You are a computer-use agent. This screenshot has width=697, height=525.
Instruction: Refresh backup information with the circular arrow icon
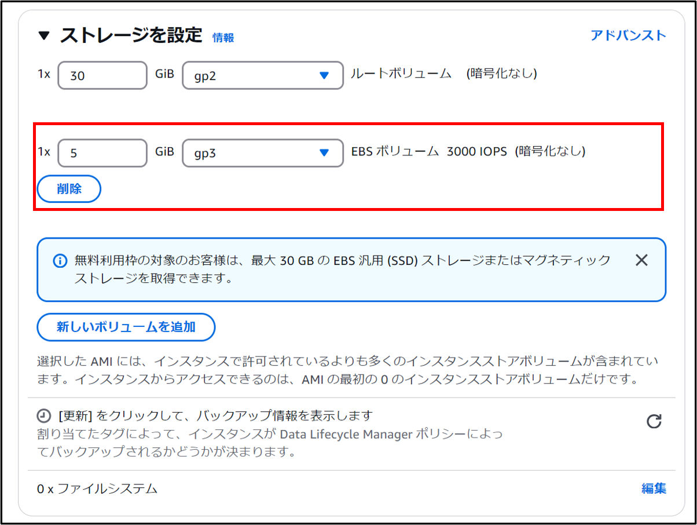click(x=654, y=421)
